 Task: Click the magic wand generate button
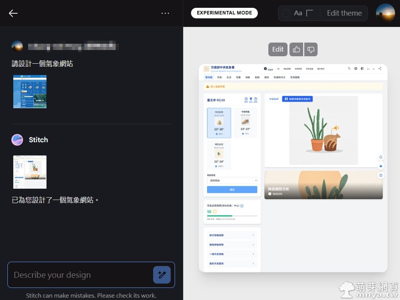[x=162, y=275]
